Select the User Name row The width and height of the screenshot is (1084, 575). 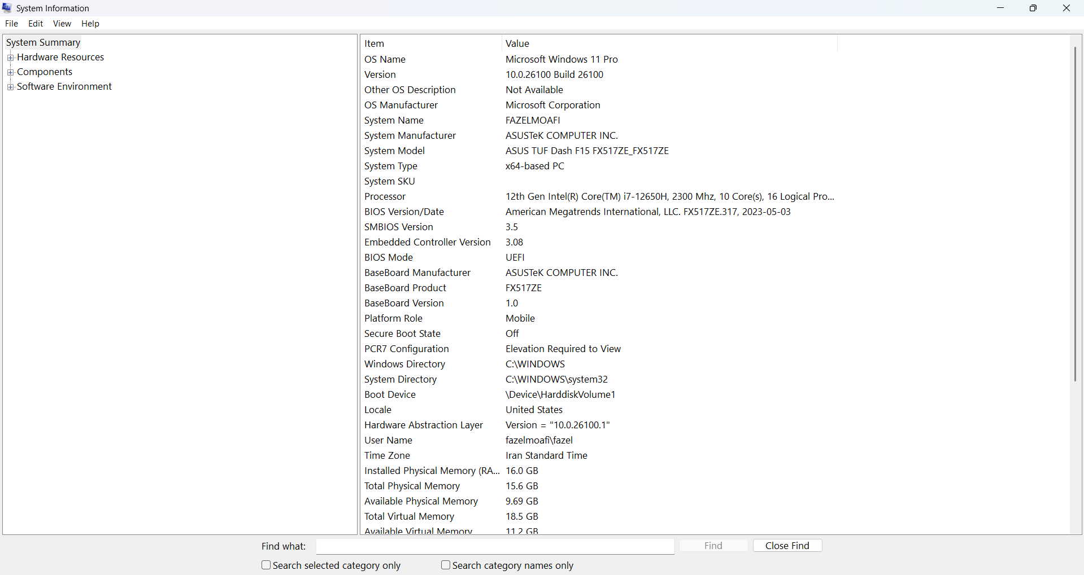[x=599, y=440]
